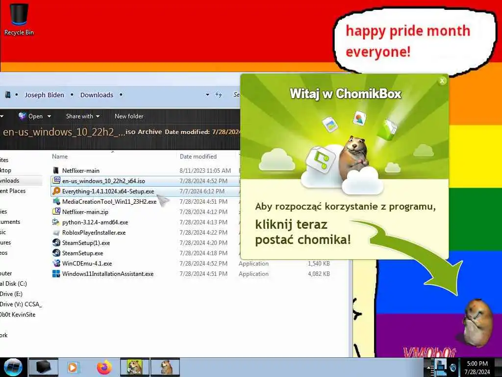Select en-us_windows_10_22h2_x64.iso in the file list

[103, 181]
